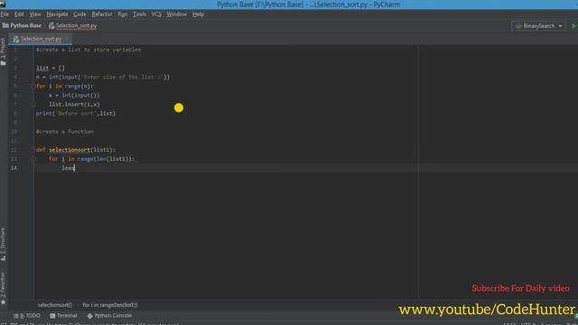The image size is (578, 325).
Task: Collapse the for loop fold on line 5
Action: pos(33,87)
